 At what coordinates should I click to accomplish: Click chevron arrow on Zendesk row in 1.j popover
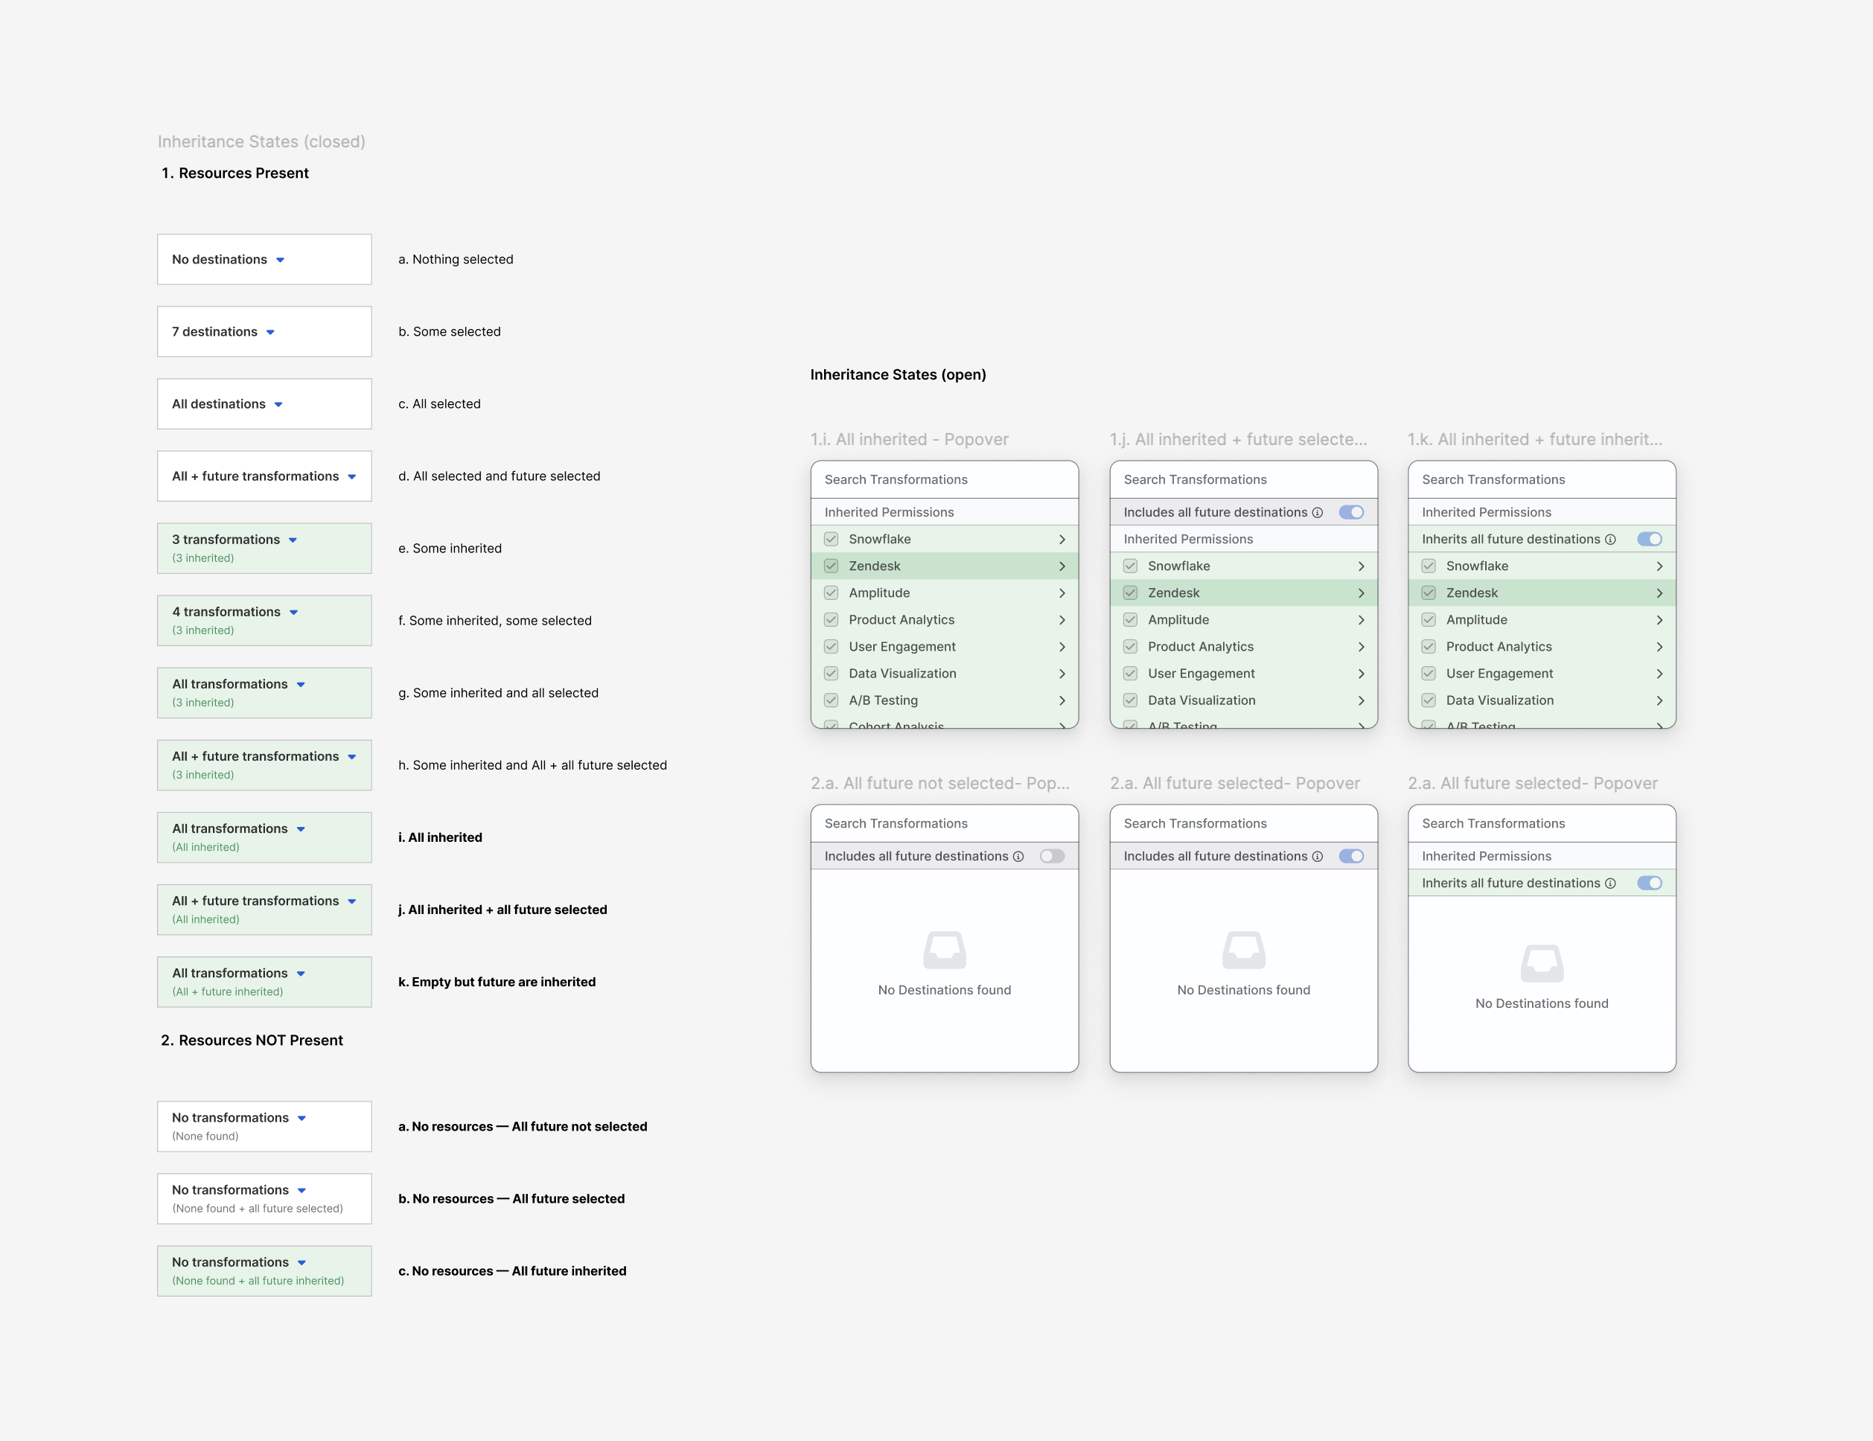(x=1361, y=593)
